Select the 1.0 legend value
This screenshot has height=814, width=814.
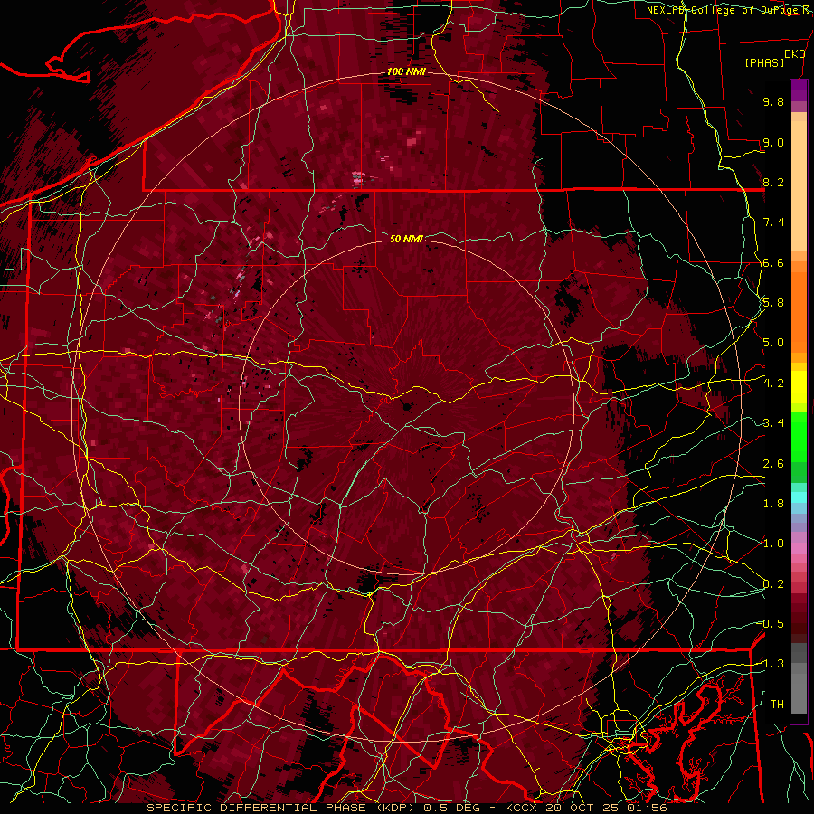click(773, 544)
